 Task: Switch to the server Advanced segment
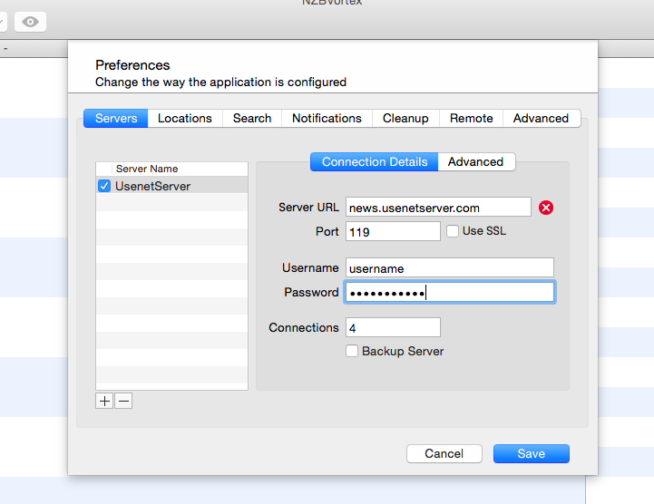476,161
